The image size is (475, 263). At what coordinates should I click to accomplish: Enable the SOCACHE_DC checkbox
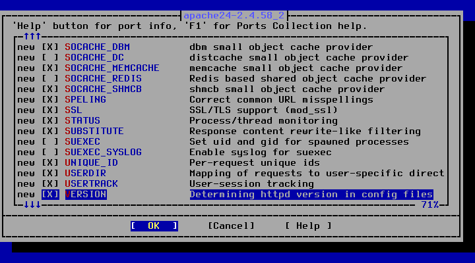[50, 58]
